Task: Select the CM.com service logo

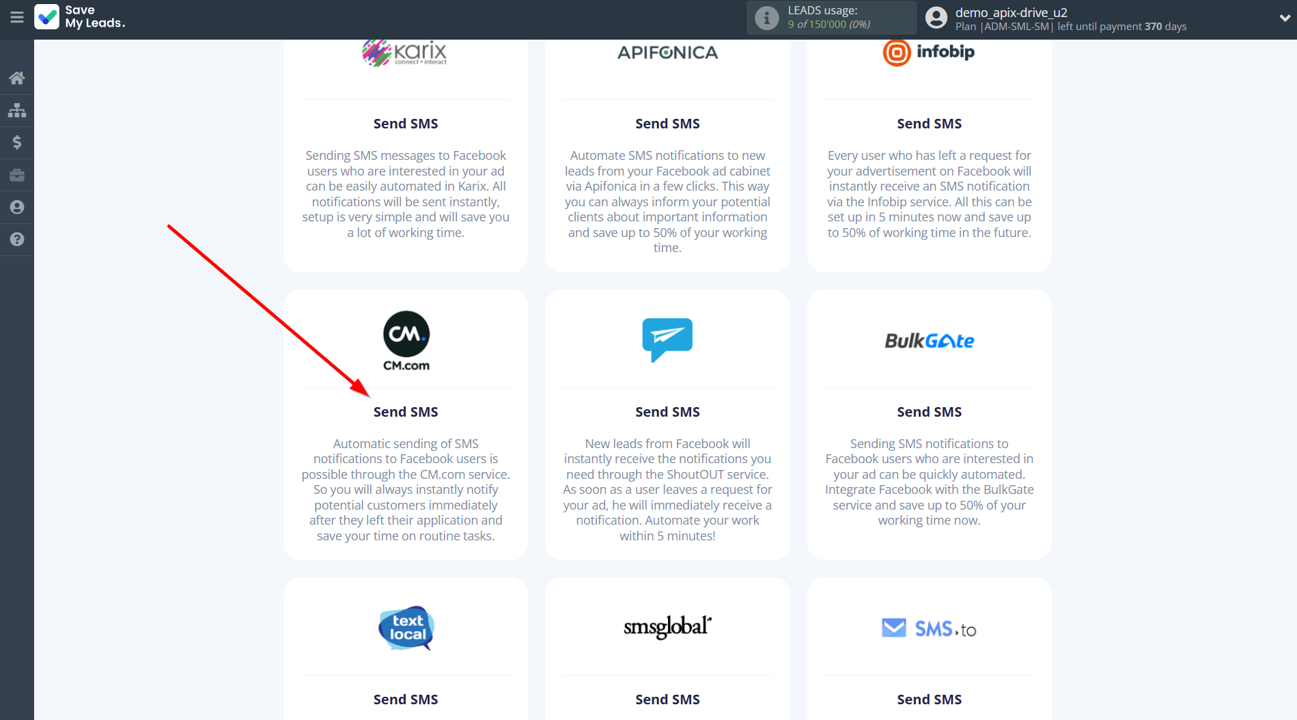Action: tap(405, 341)
